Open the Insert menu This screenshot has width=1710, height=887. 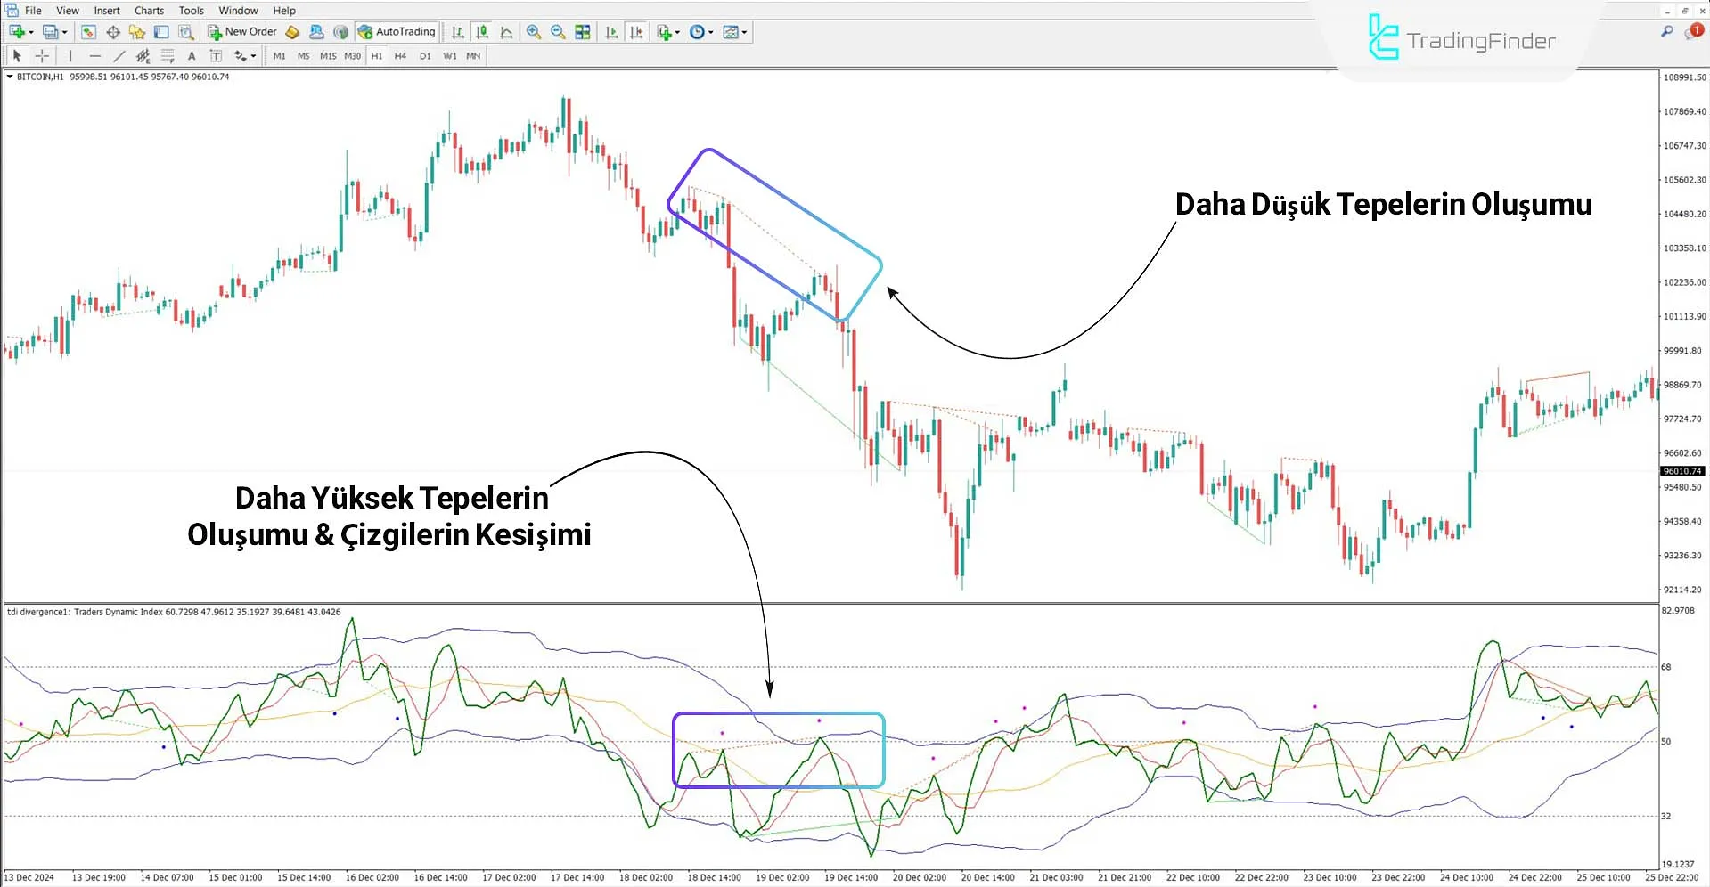tap(107, 11)
